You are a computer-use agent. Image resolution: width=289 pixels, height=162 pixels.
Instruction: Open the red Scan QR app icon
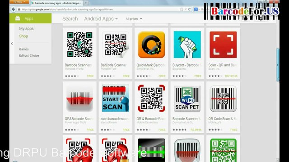(x=223, y=45)
